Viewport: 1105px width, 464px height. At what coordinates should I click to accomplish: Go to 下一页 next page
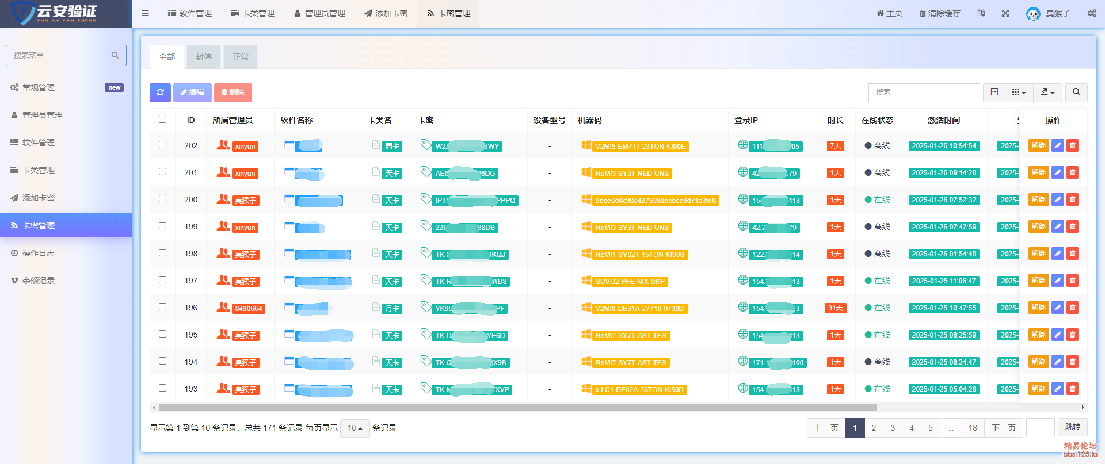pyautogui.click(x=1003, y=428)
